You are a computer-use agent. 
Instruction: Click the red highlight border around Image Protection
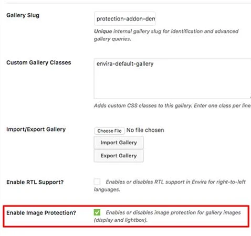tap(126, 206)
